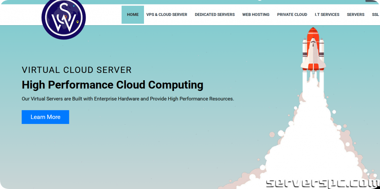Click the SW globe logo
The image size is (380, 189).
(x=63, y=18)
